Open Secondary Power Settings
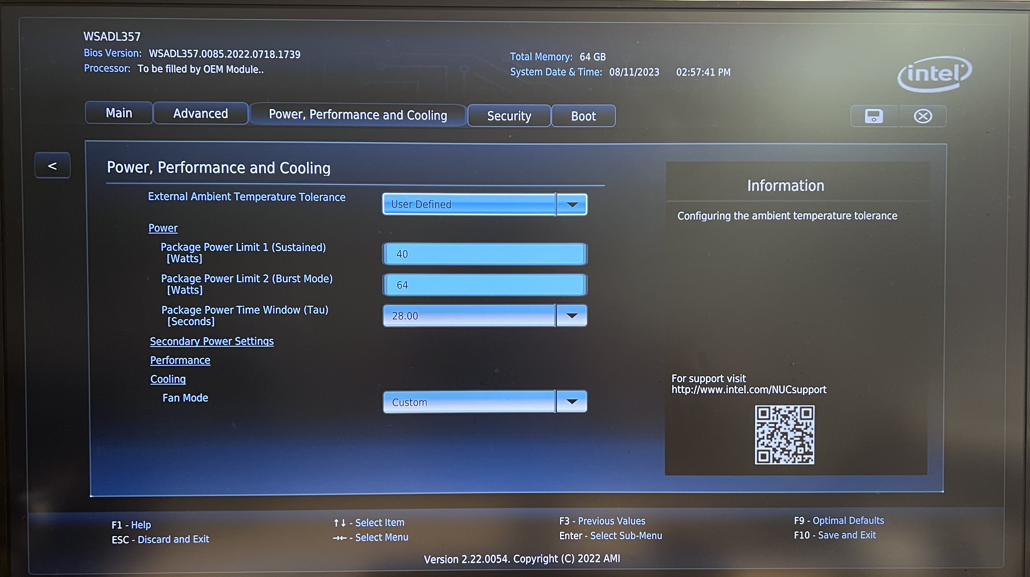Screen dimensions: 1030x577 (212, 341)
